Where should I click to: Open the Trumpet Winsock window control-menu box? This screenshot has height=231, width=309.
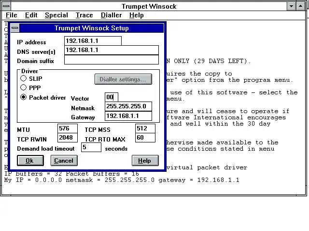(6, 6)
